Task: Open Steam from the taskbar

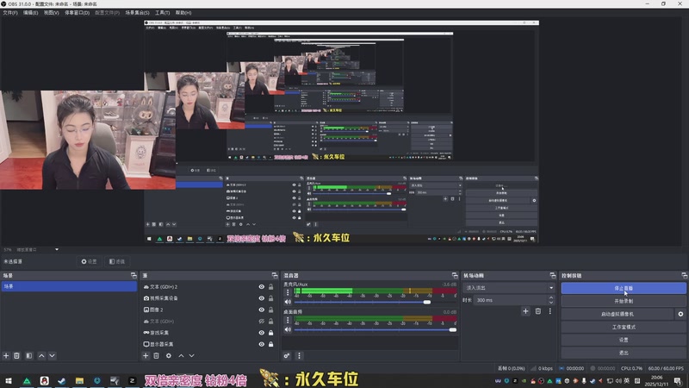Action: point(62,380)
